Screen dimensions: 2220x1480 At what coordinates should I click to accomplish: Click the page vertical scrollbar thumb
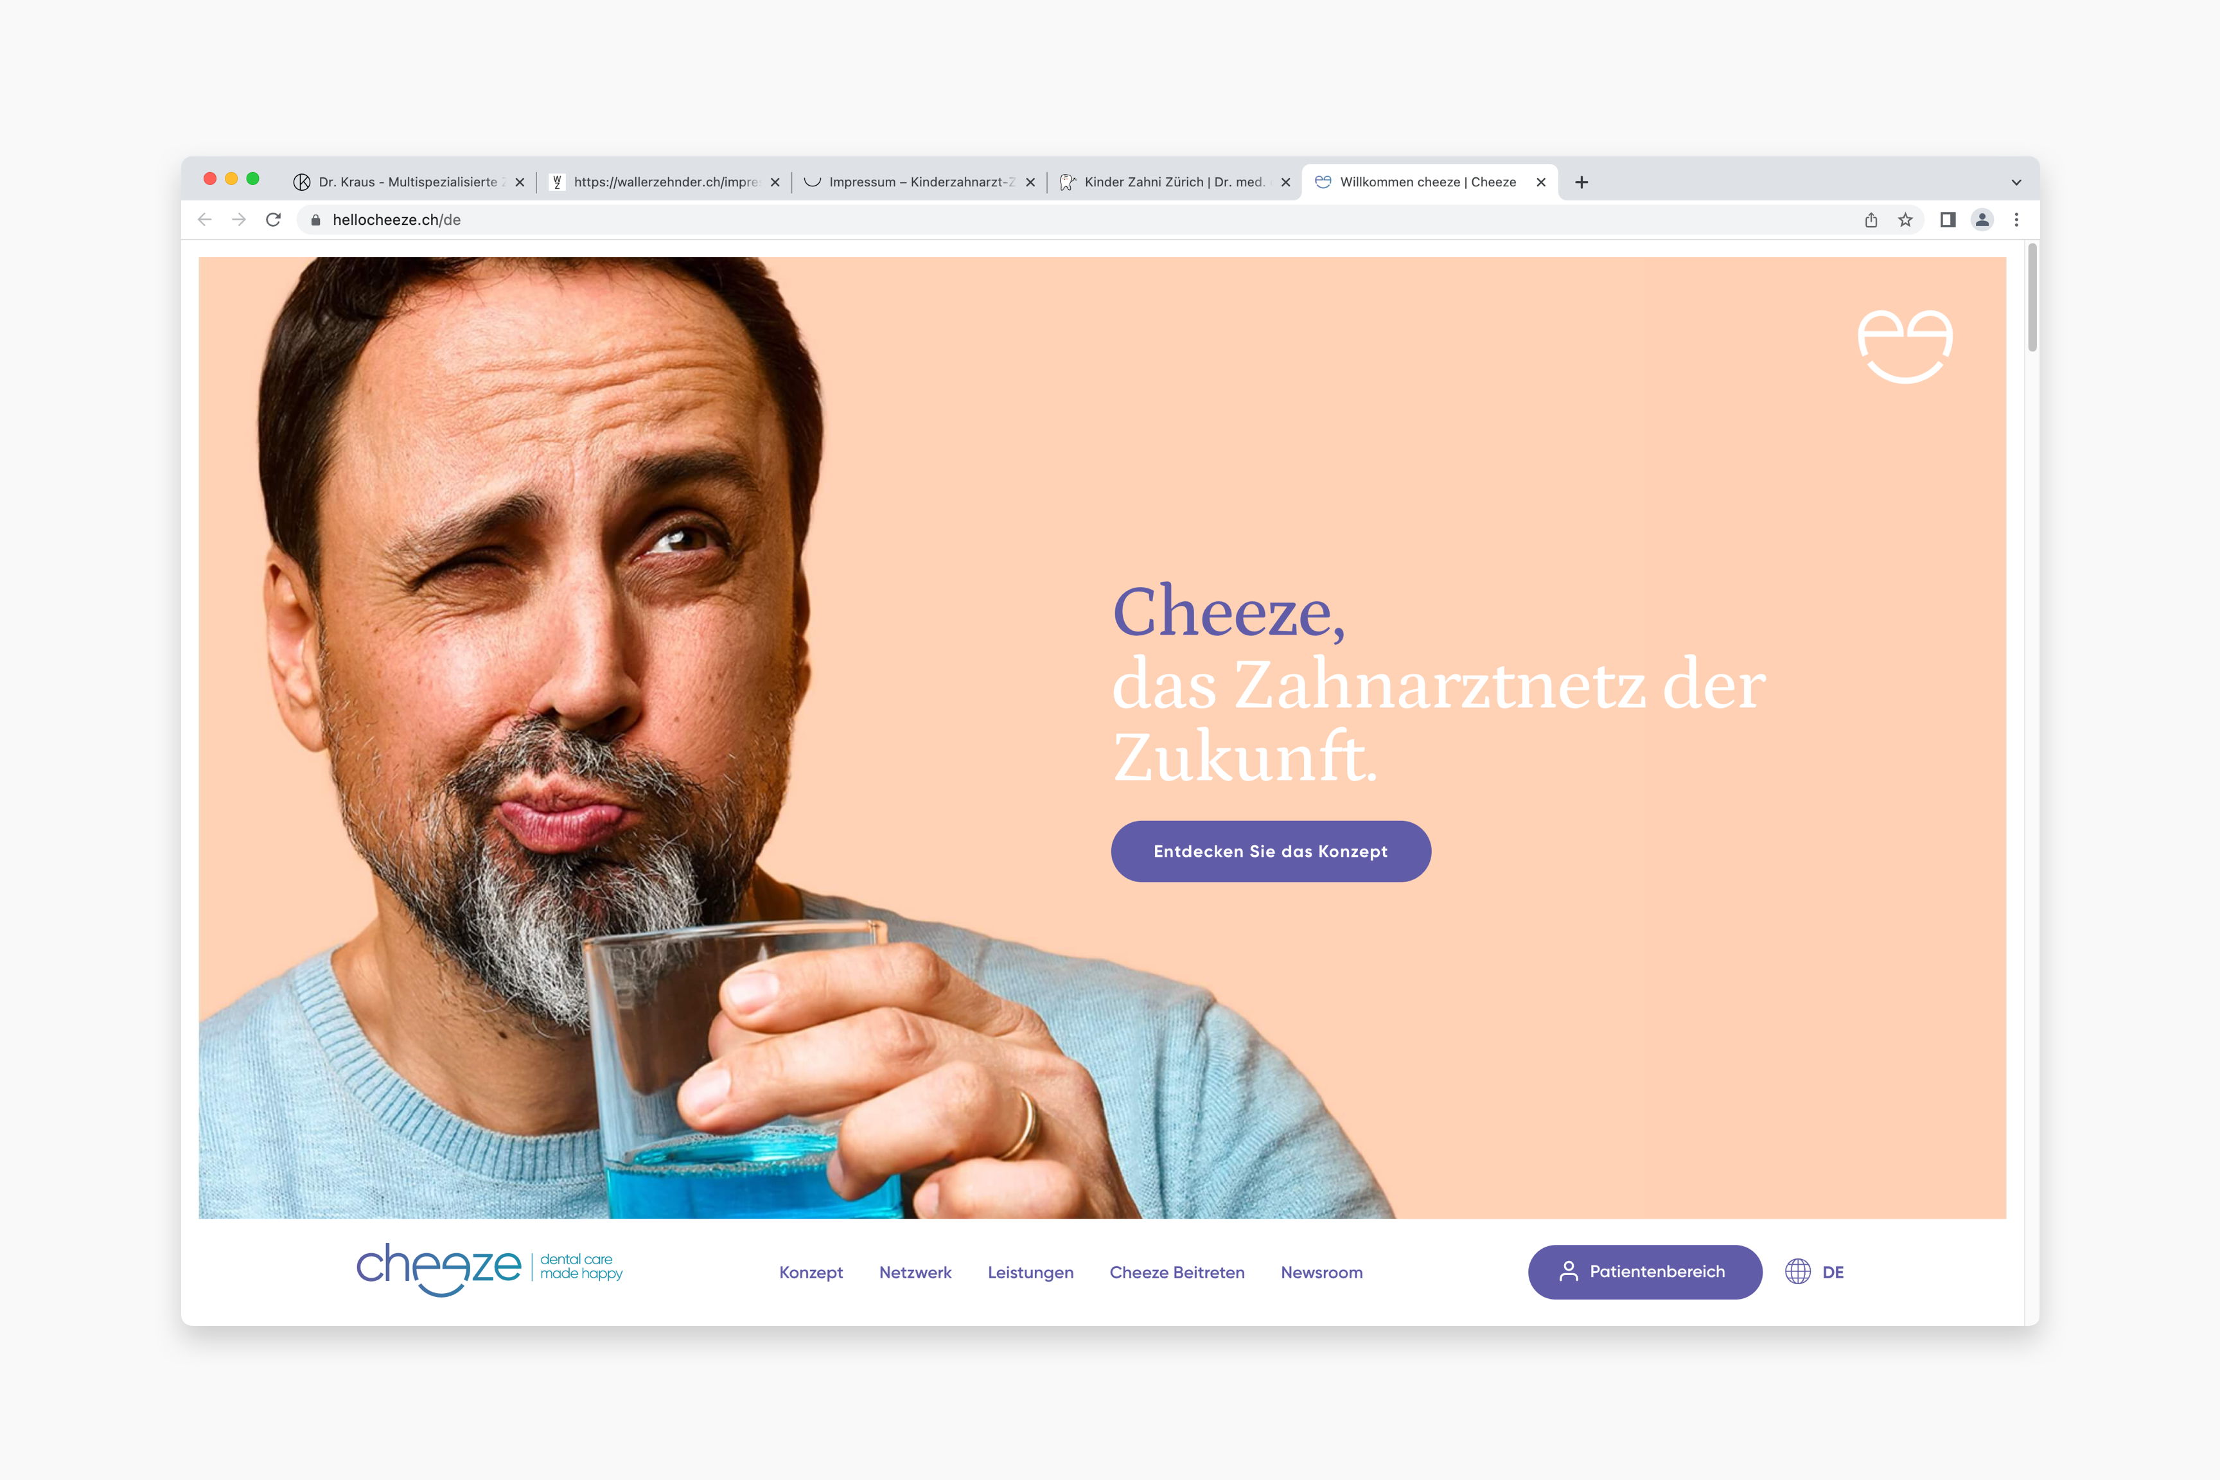(2032, 297)
